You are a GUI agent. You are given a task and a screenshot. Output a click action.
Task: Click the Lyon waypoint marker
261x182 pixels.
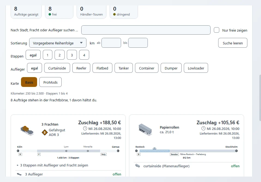[66, 151]
